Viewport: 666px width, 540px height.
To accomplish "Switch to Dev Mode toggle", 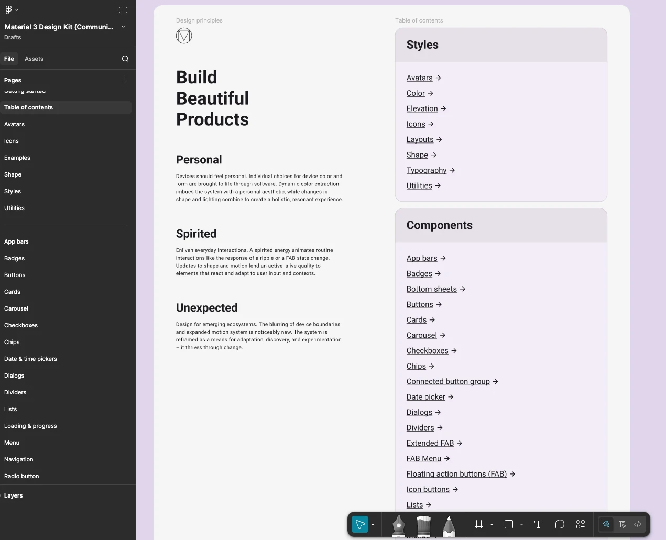I will (638, 524).
